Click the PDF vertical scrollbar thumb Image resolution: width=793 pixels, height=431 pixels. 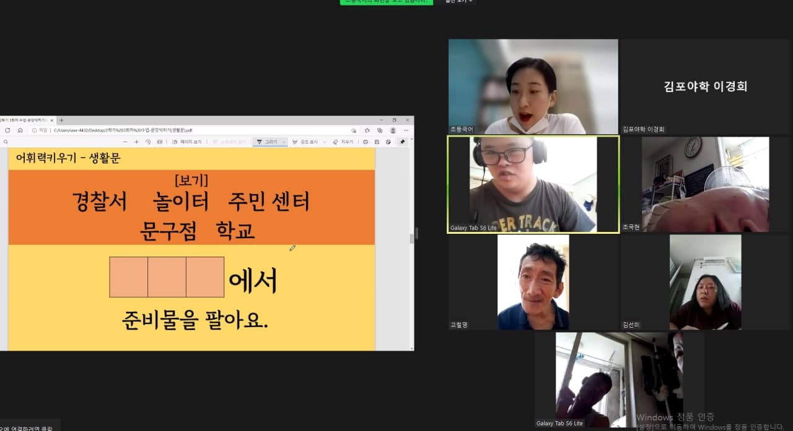pos(411,239)
